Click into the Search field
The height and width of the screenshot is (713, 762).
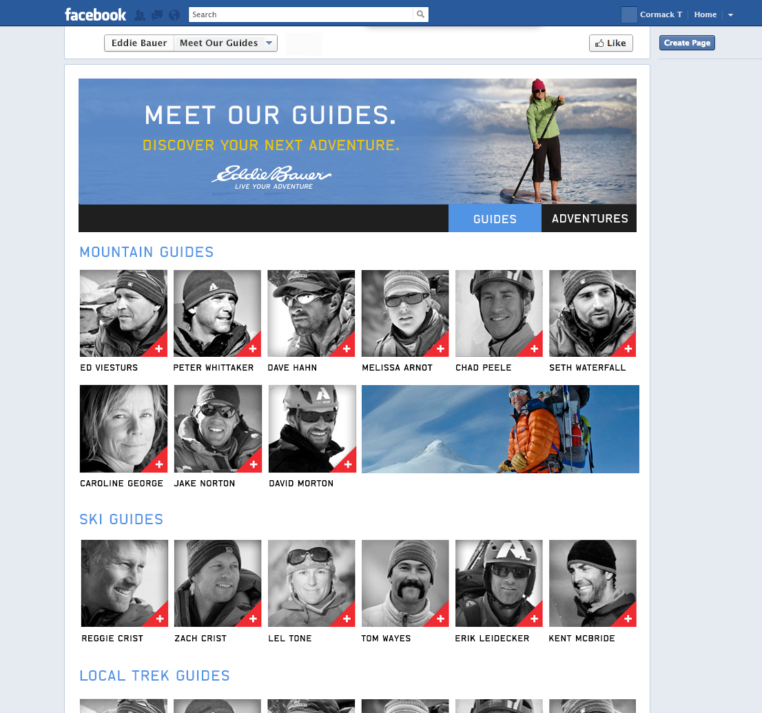pos(301,14)
